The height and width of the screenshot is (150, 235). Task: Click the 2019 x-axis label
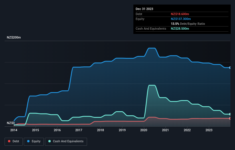tap(122, 130)
